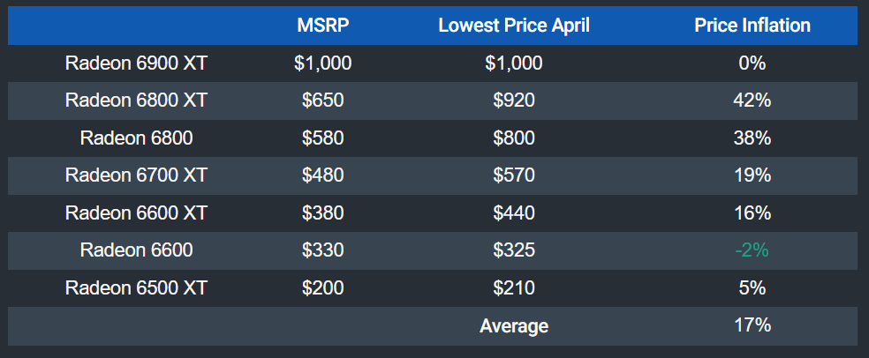Image resolution: width=869 pixels, height=358 pixels.
Task: Click the 17% average inflation value
Action: (x=752, y=325)
